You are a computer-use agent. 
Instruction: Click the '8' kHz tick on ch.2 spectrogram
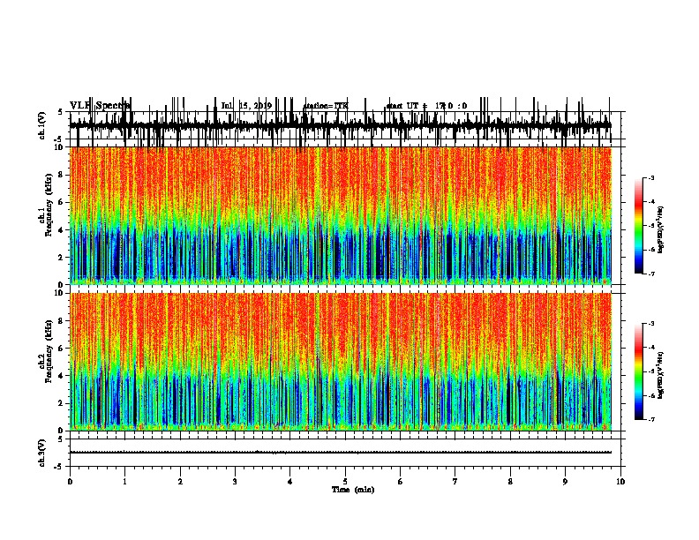point(62,321)
